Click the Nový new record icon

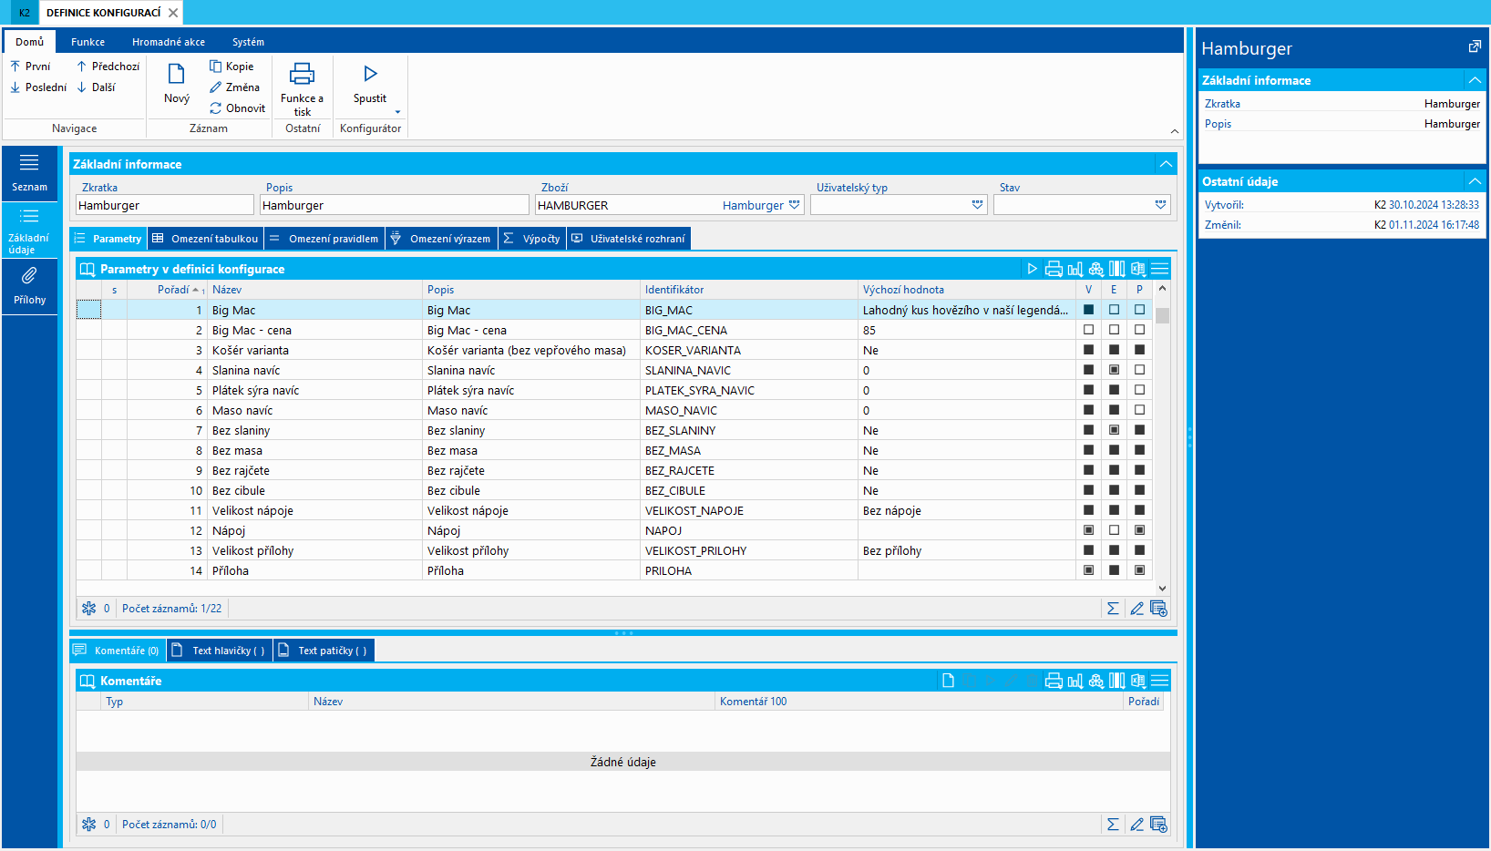click(x=176, y=75)
